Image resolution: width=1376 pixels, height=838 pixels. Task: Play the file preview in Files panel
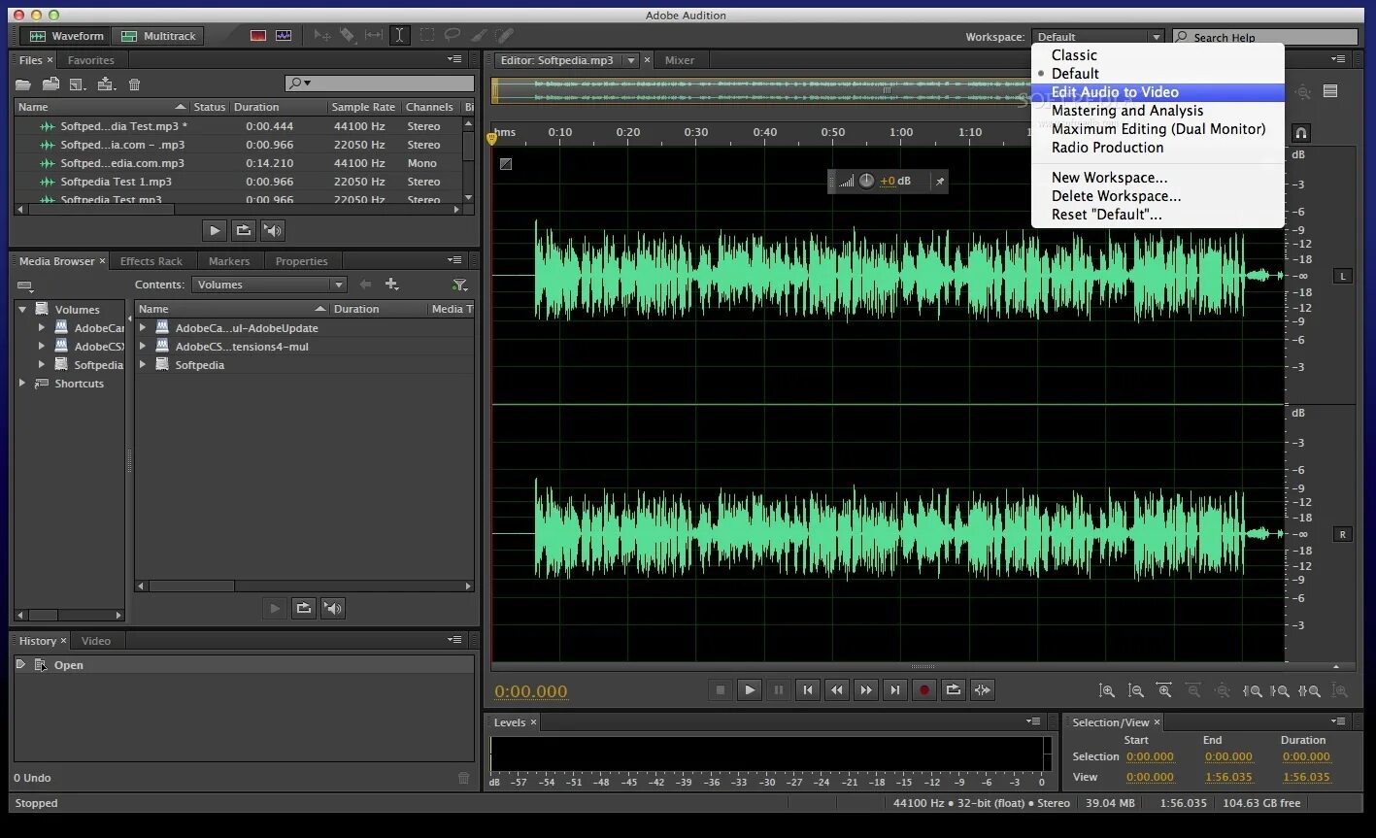tap(215, 230)
